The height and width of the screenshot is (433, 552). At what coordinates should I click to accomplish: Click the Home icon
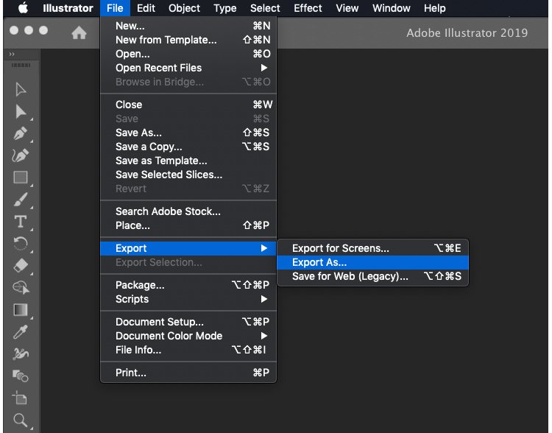(x=79, y=32)
